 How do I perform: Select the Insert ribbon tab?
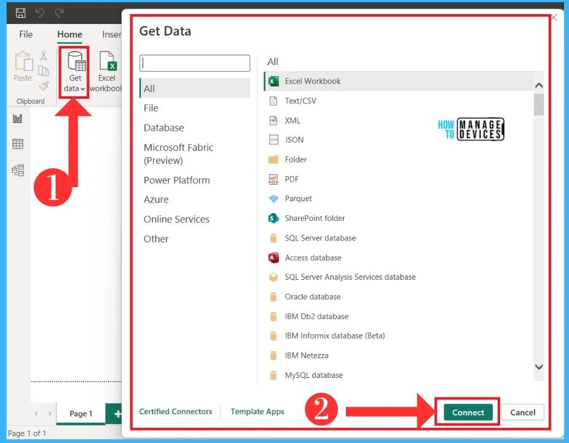point(111,34)
